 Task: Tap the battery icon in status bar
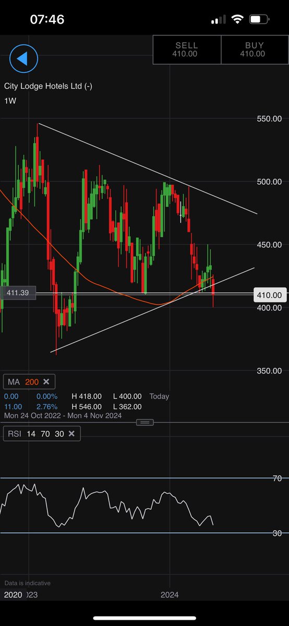tap(258, 20)
